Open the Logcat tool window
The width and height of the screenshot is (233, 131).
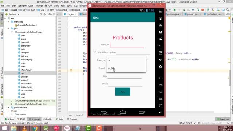coord(34,119)
